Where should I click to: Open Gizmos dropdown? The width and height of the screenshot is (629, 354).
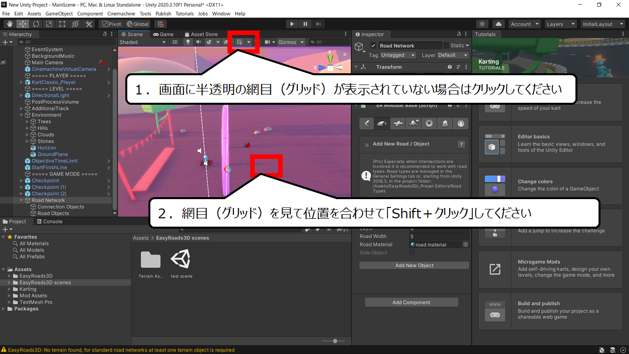click(x=291, y=42)
